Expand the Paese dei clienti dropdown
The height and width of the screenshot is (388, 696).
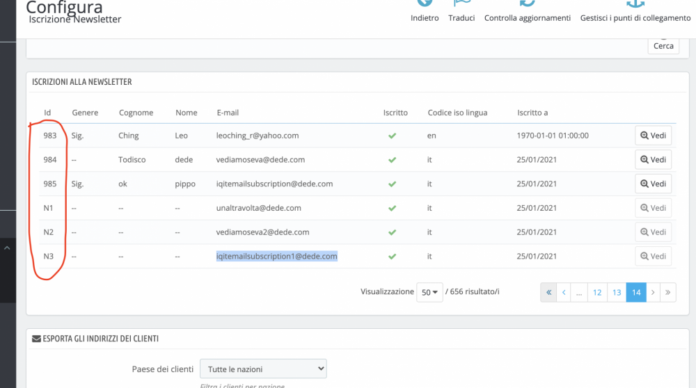(x=262, y=369)
